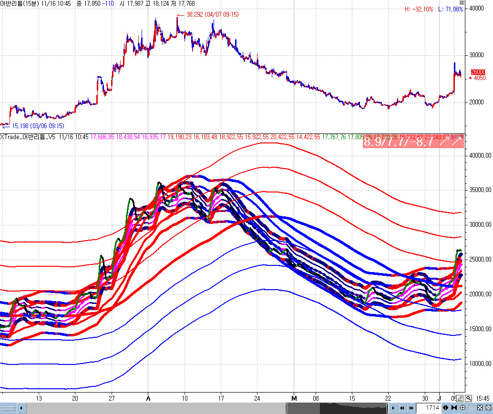Image resolution: width=493 pixels, height=414 pixels.
Task: Click the scrollbar left arrow button
Action: 21,408
